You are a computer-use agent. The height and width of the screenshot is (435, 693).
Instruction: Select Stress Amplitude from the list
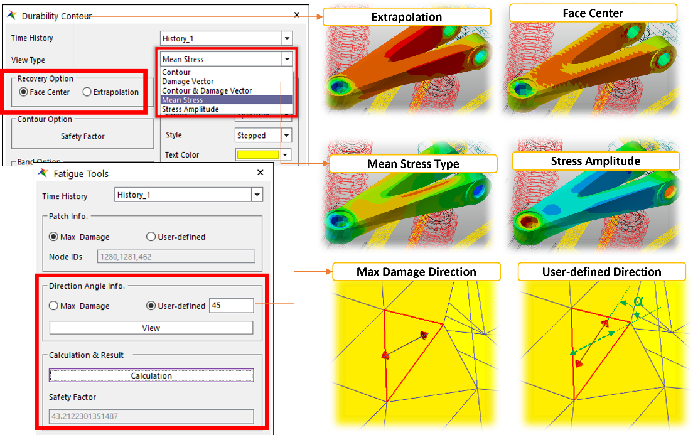190,109
